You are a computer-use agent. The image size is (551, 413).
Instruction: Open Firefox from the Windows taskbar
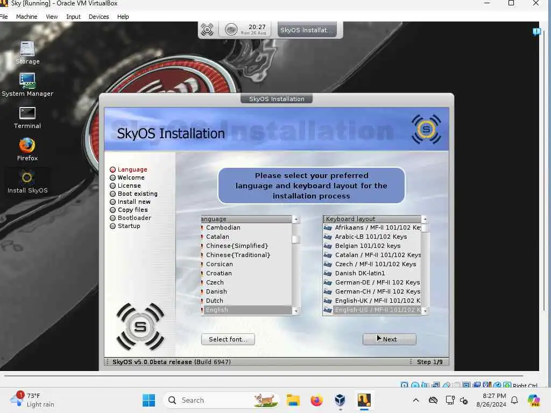316,400
